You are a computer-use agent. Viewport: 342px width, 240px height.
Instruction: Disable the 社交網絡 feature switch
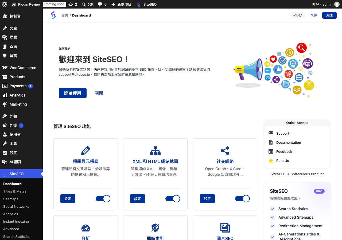click(x=242, y=199)
